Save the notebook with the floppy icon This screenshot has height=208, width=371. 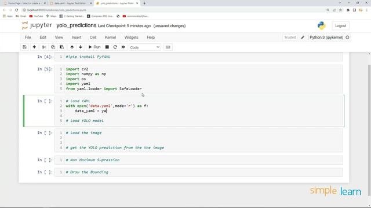[24, 47]
